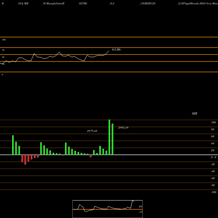Click the longest red MR histogram bar

click(25, 160)
